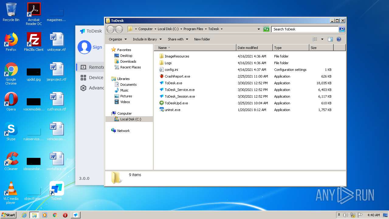Open updid.jpg desktop file
The image size is (389, 219).
tap(34, 74)
